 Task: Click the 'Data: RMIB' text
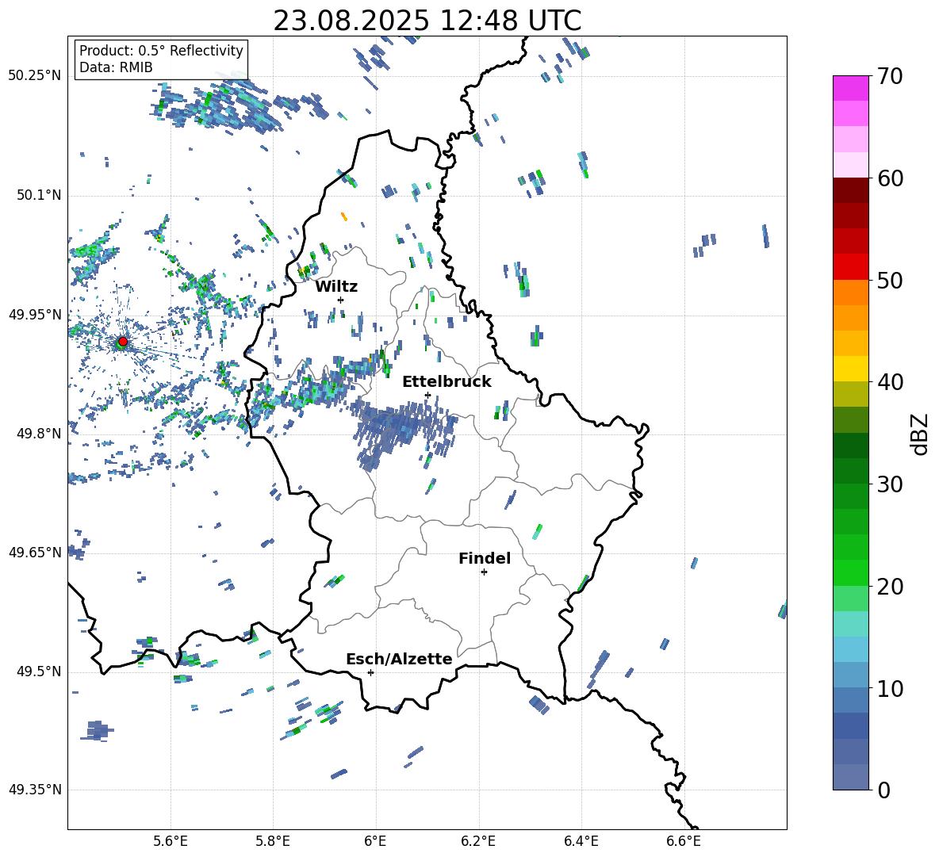(116, 67)
